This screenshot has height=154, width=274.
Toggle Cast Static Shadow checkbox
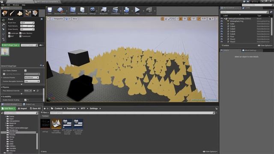25,71
